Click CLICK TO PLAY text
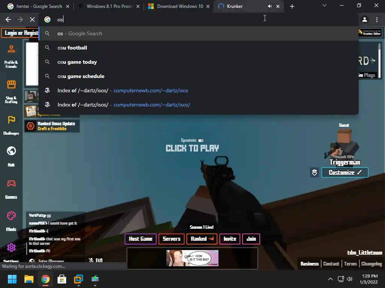 pos(192,148)
